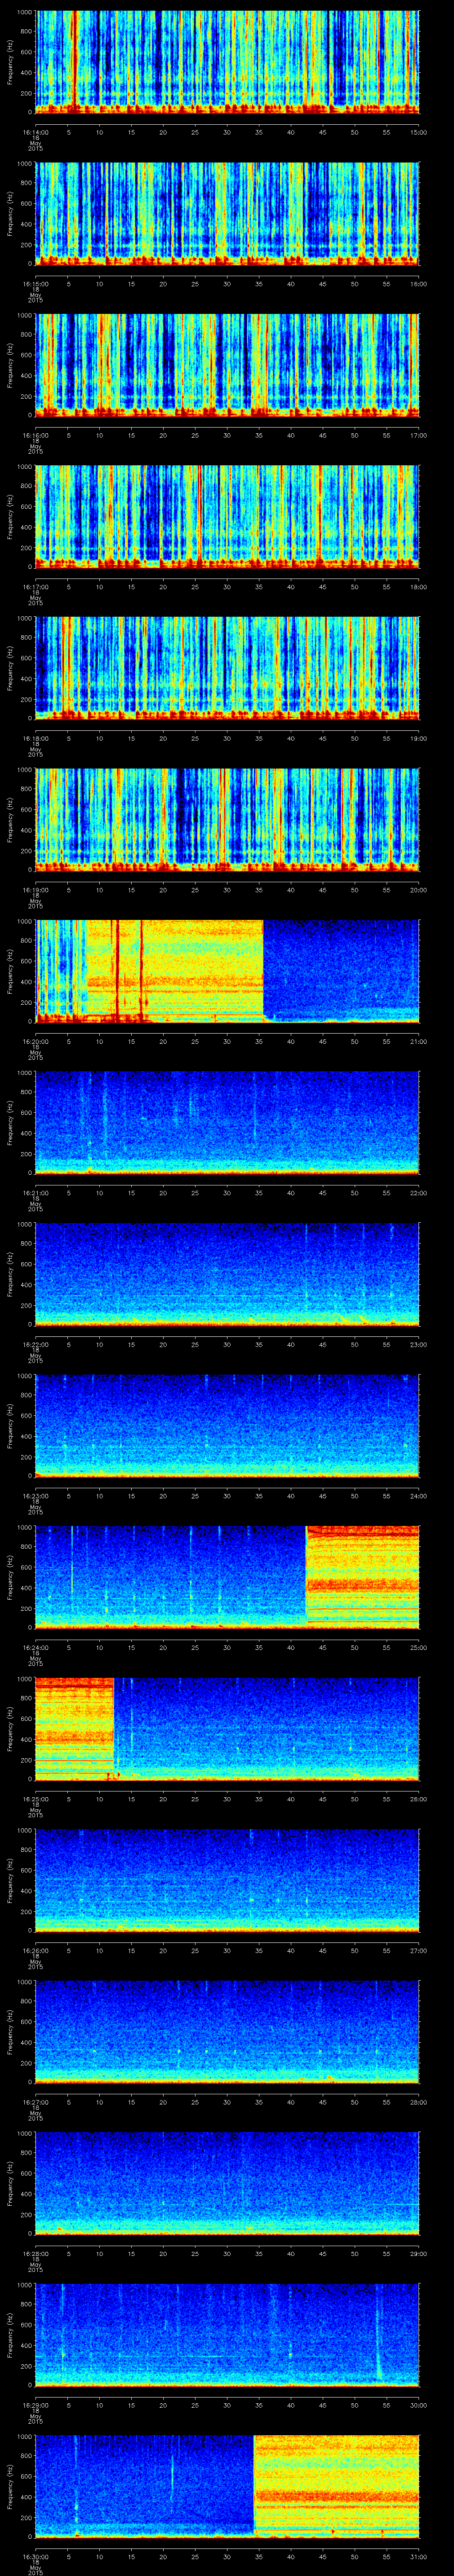Click the '16:29:00' time axis label
This screenshot has height=2576, width=454.
point(36,2404)
